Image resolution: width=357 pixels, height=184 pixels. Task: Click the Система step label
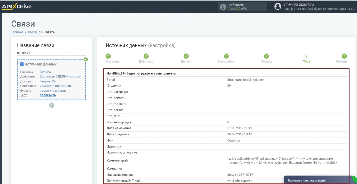click(x=112, y=62)
